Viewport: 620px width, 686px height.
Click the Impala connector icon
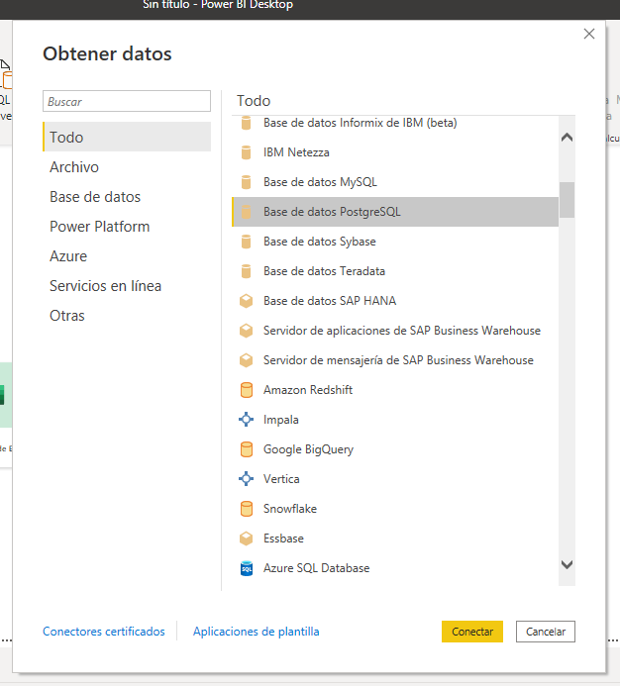pos(246,420)
